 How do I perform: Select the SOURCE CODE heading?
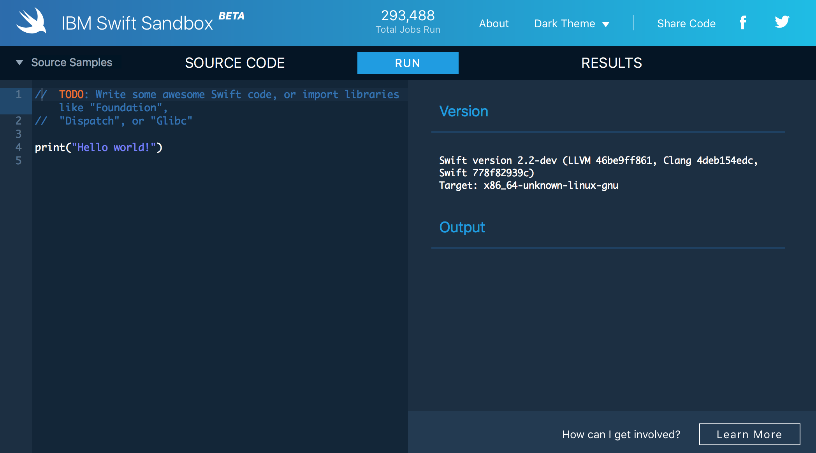(x=235, y=63)
